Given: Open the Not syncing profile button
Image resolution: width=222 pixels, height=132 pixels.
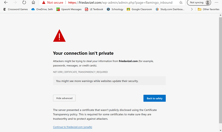Looking at the screenshot, I should [199, 3].
